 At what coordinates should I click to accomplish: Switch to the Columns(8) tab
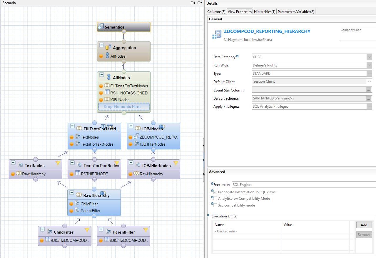click(x=216, y=12)
